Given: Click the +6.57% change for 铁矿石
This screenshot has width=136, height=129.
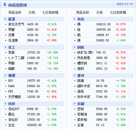Looking at the screenshot, I should [121, 52].
